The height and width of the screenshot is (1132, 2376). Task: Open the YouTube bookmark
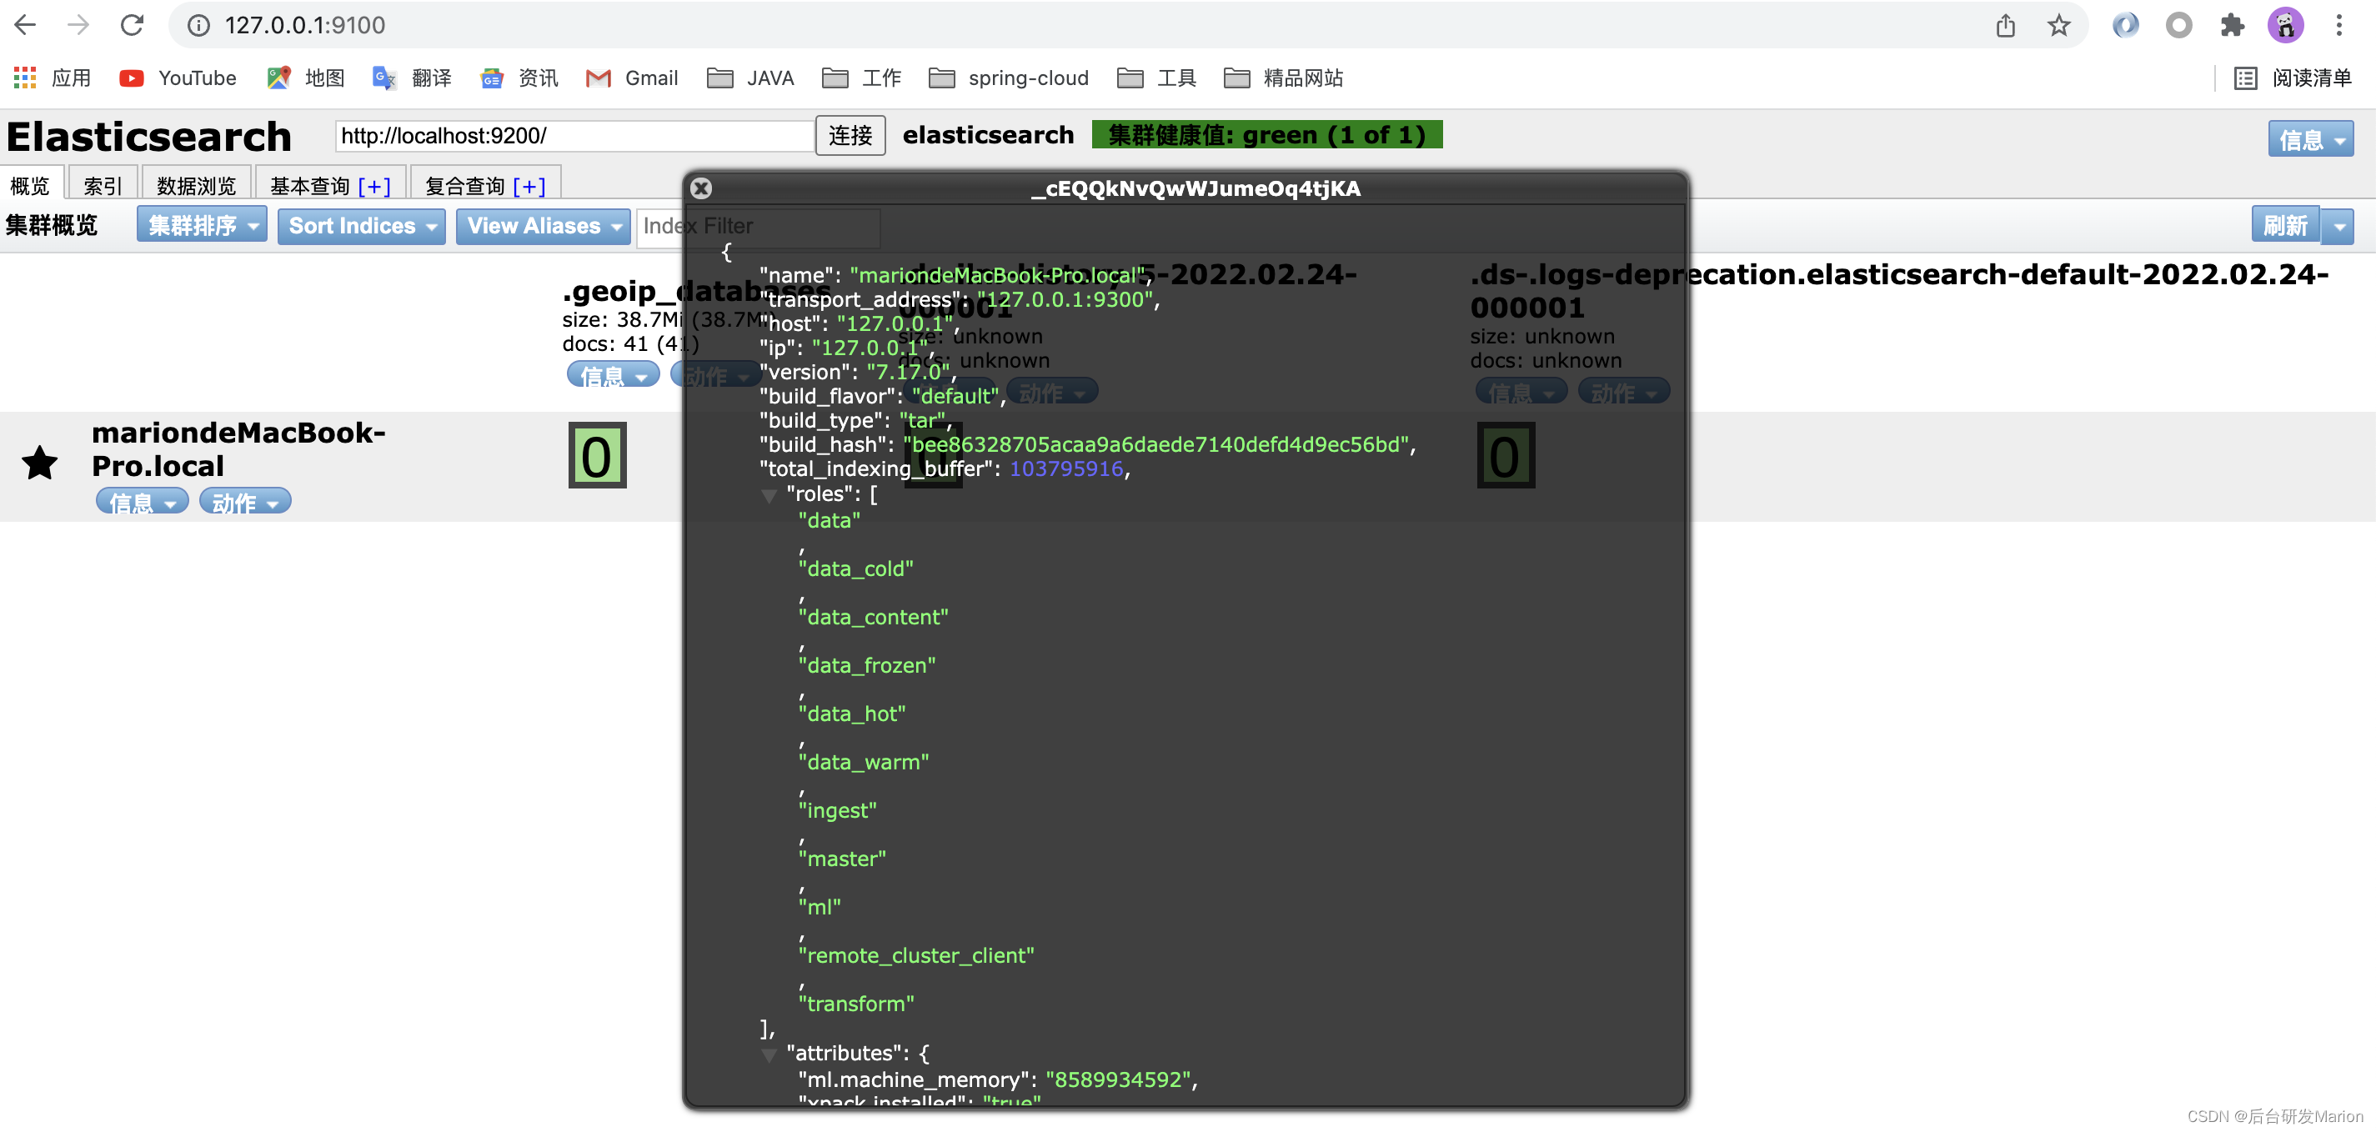point(178,78)
